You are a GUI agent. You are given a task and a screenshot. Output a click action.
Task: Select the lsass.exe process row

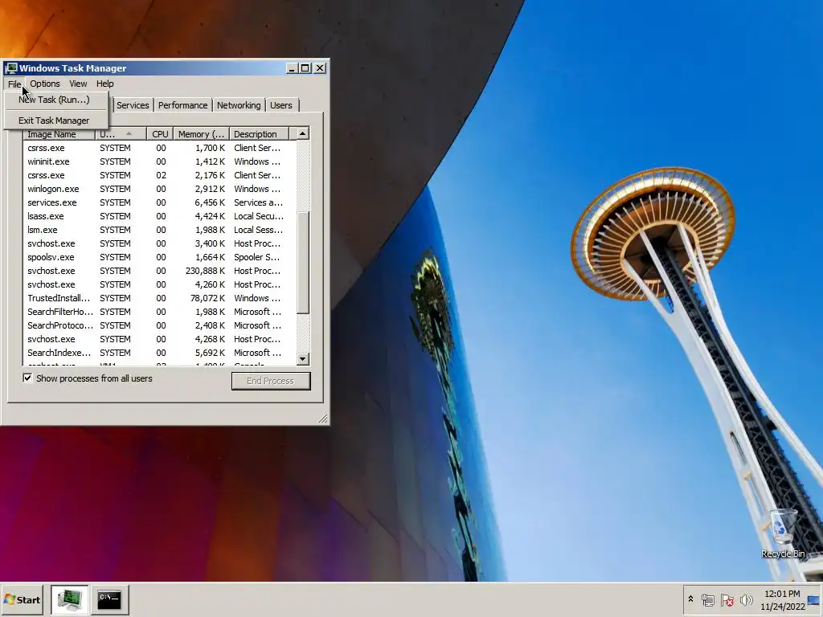tap(160, 216)
